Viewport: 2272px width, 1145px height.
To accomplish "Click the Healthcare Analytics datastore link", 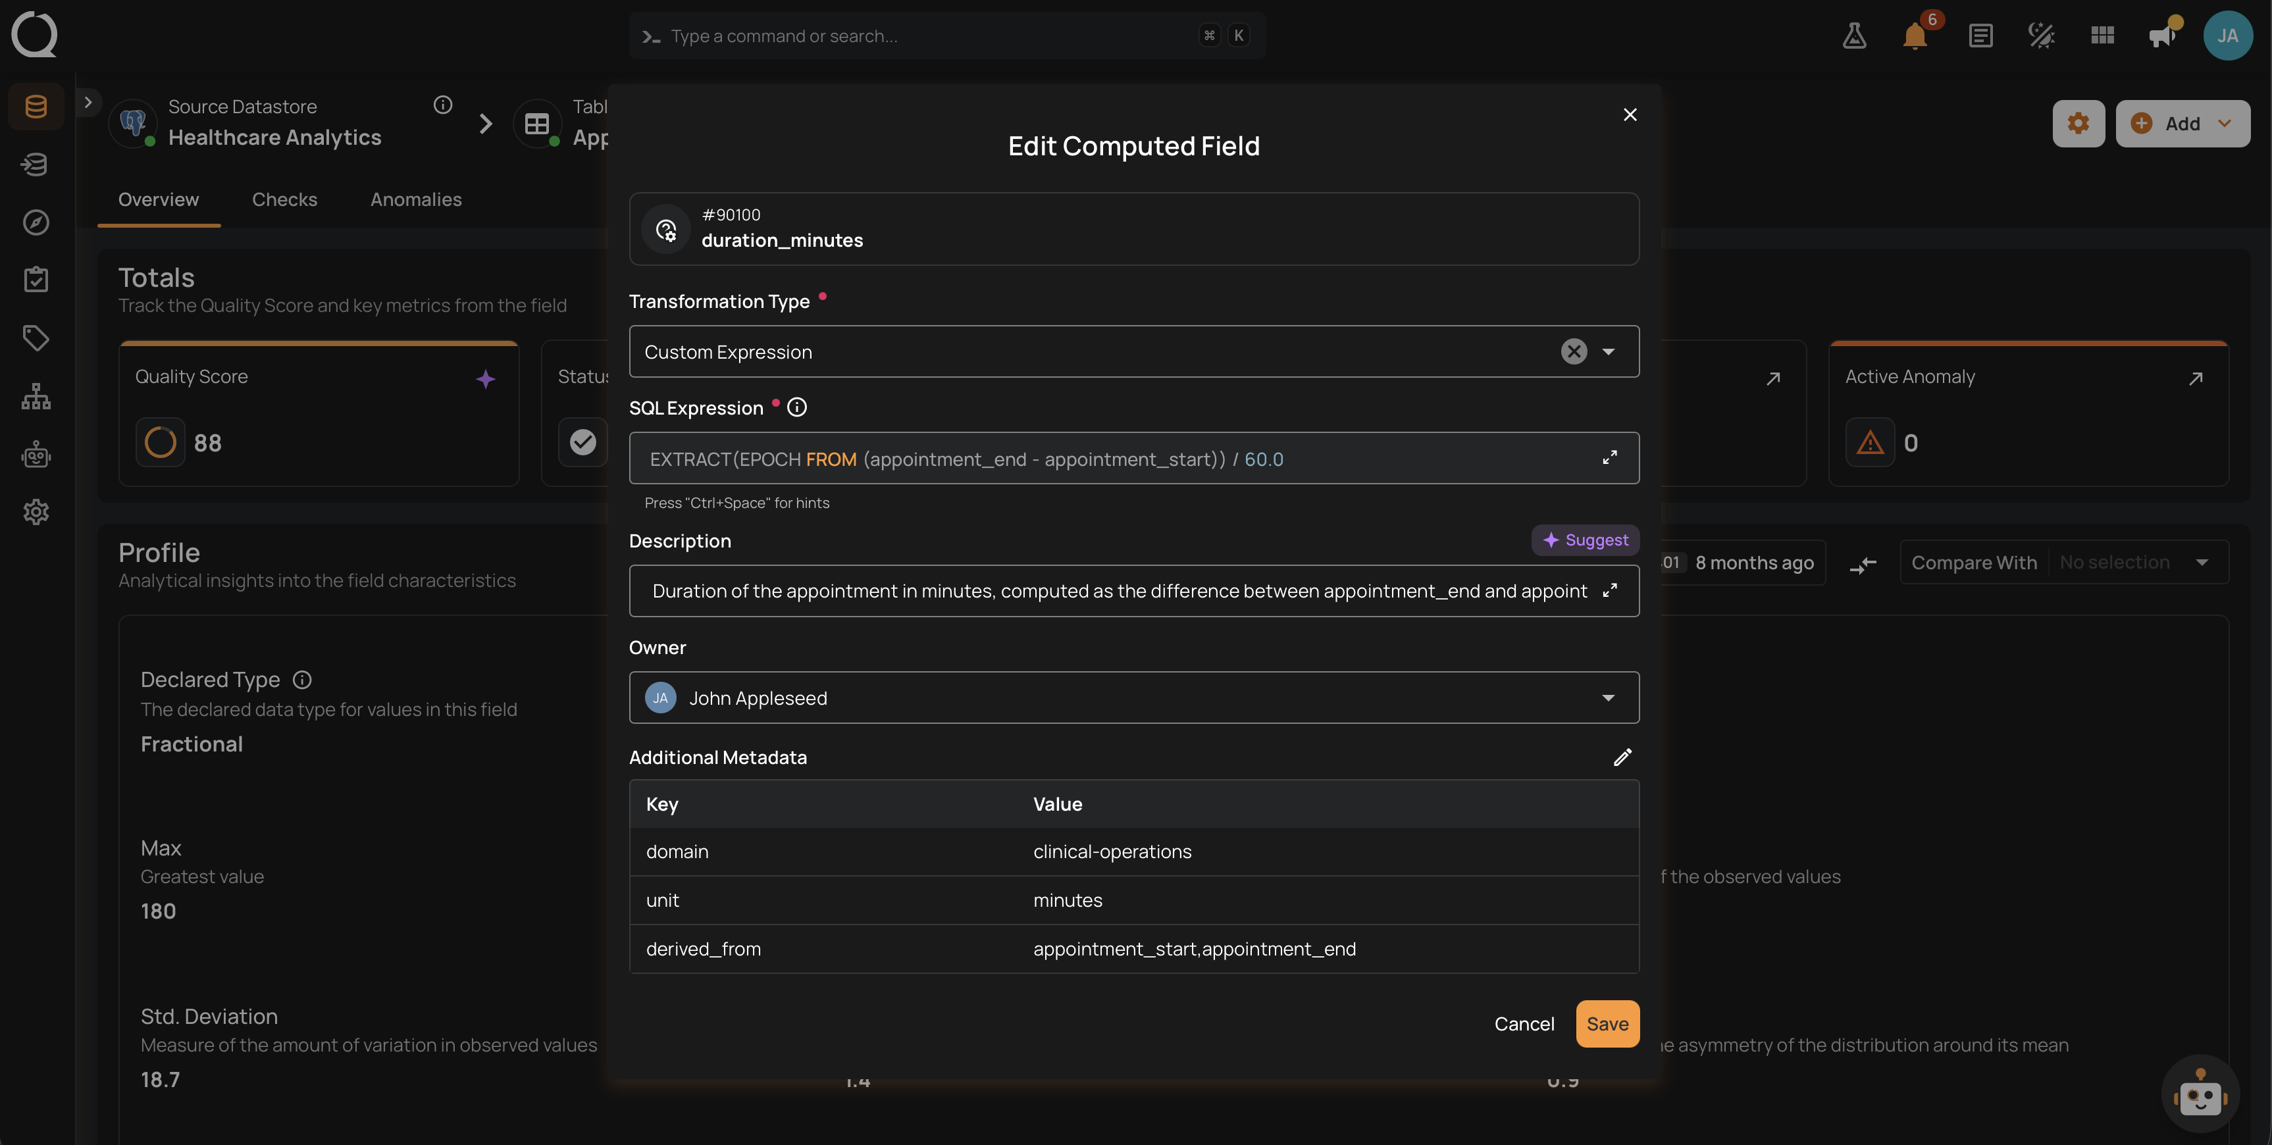I will 274,138.
